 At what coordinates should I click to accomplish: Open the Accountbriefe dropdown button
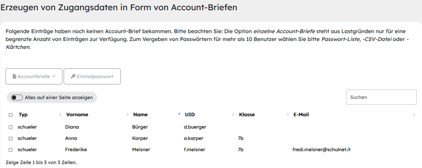tap(34, 76)
